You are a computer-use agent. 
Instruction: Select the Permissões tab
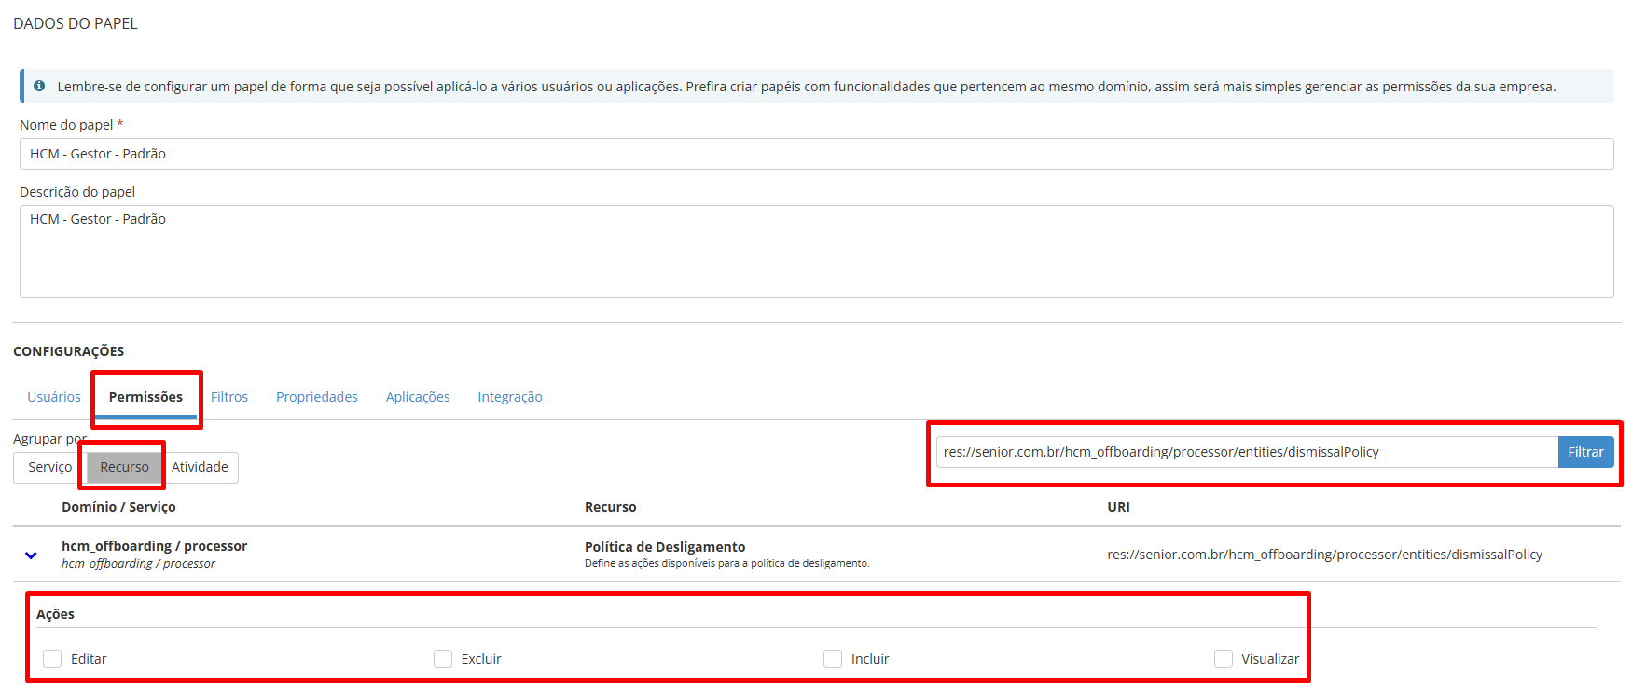(x=145, y=397)
